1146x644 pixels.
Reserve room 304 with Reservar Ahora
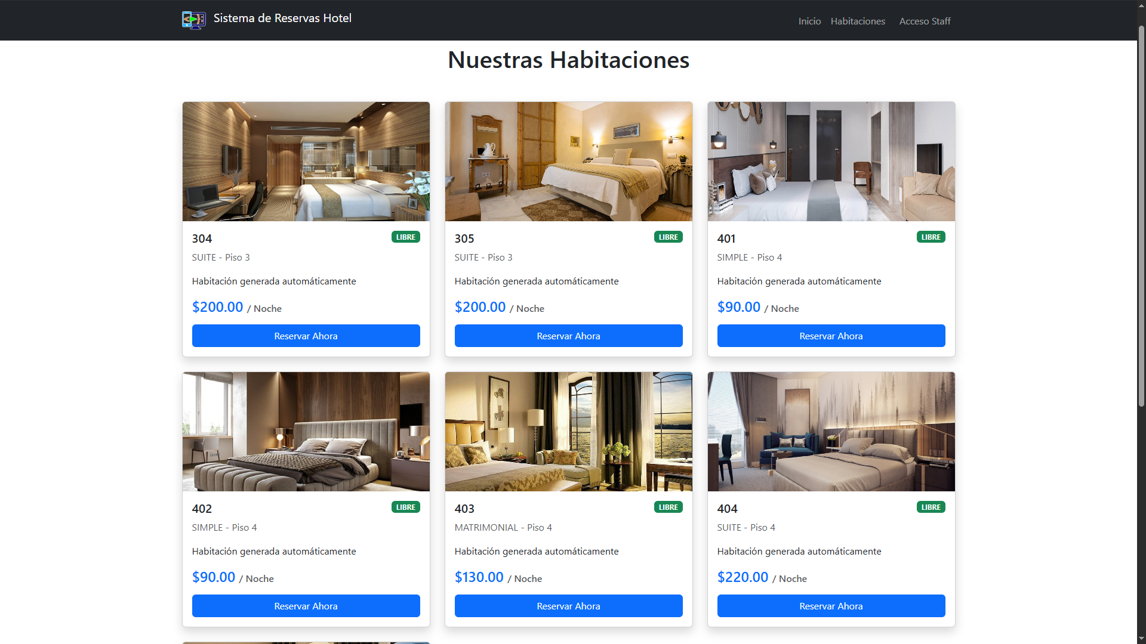coord(306,336)
